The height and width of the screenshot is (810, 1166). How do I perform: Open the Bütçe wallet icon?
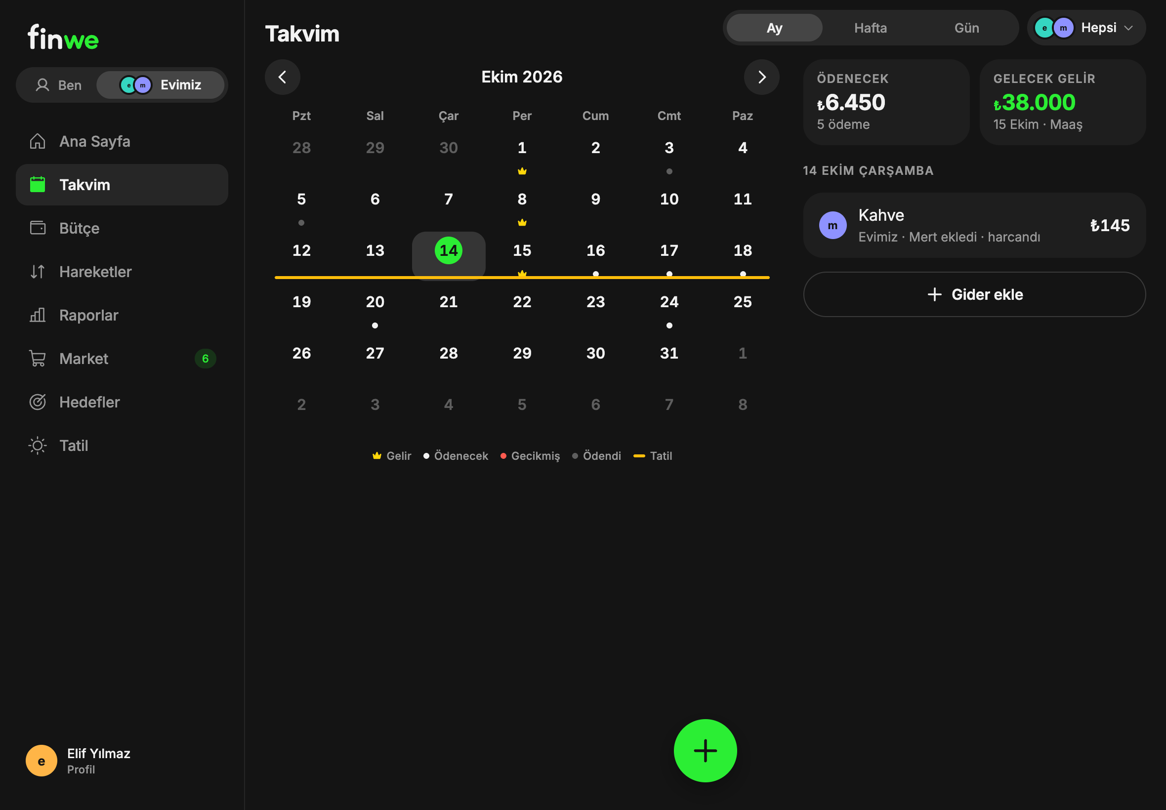[x=38, y=228]
